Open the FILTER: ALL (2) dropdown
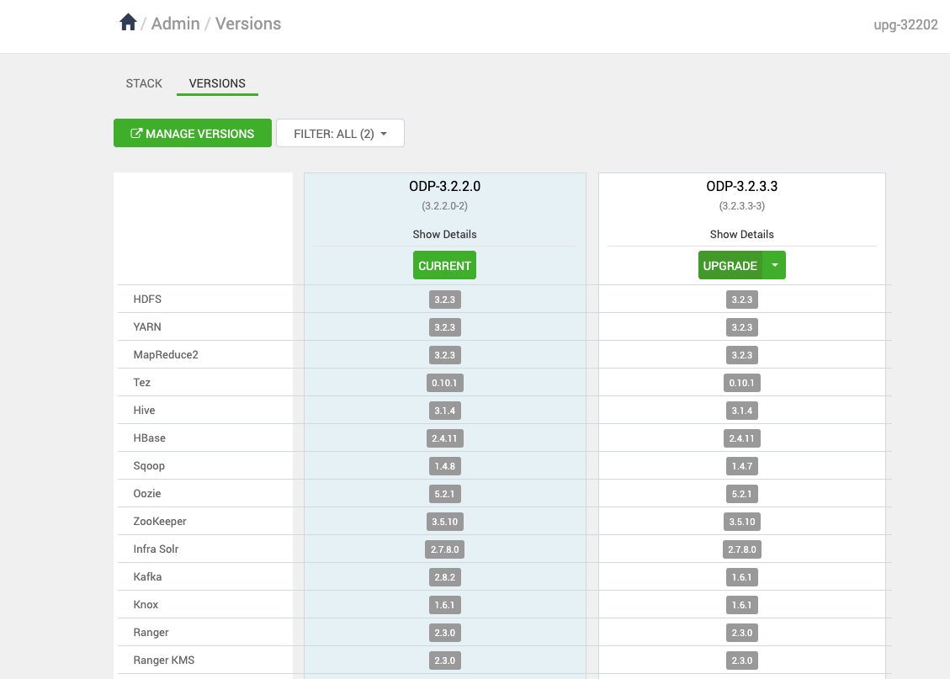 [x=340, y=133]
